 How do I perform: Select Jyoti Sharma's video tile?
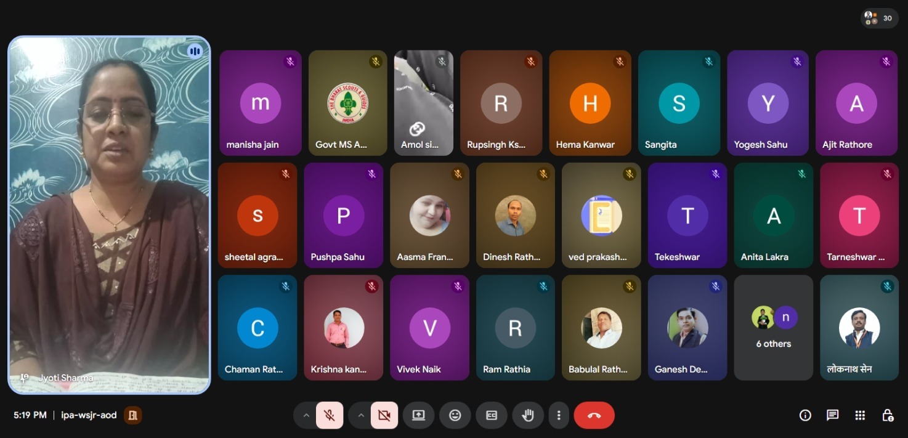point(109,214)
